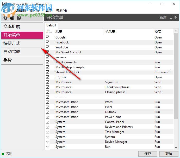Select the PowerPoint row
The height and width of the screenshot is (158, 180).
[x=109, y=117]
